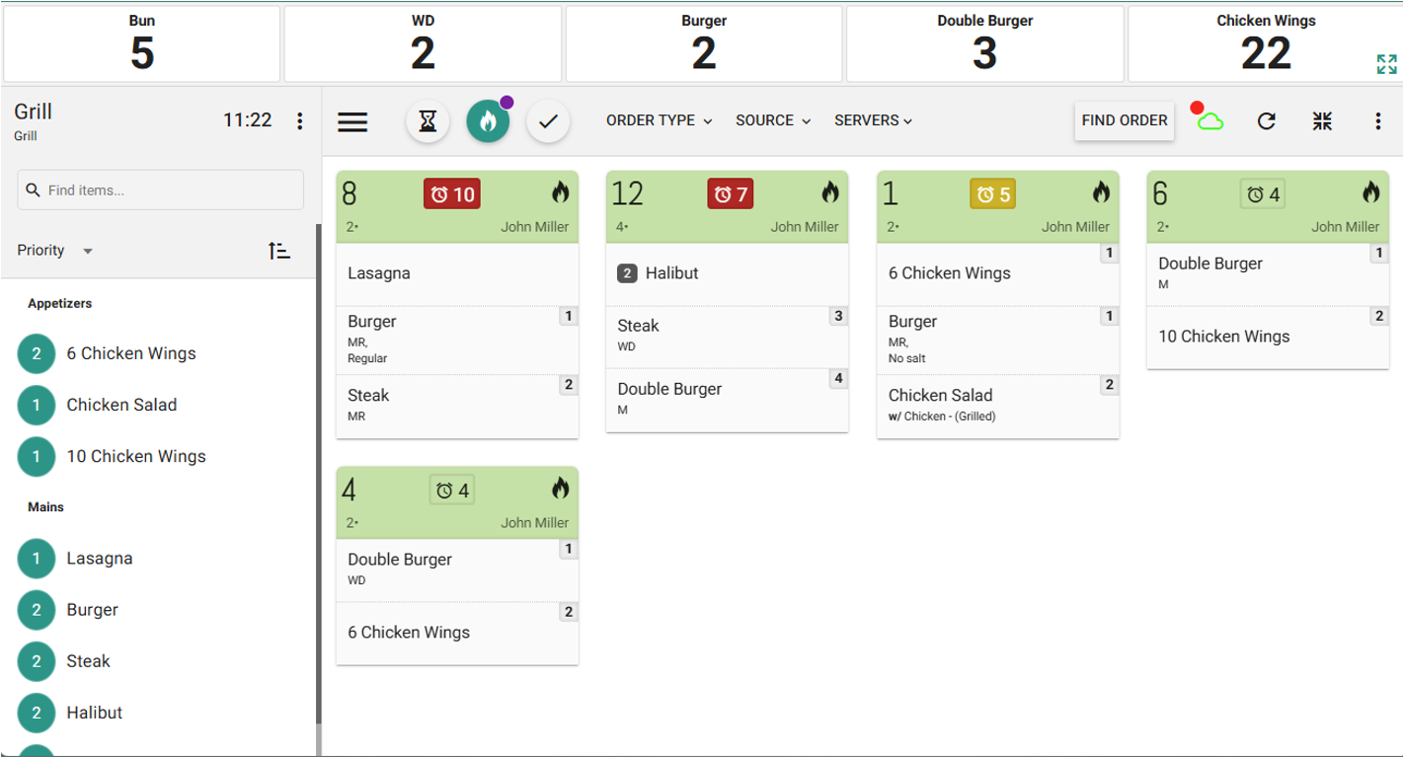The image size is (1404, 758).
Task: Refresh the orders list
Action: click(1267, 121)
